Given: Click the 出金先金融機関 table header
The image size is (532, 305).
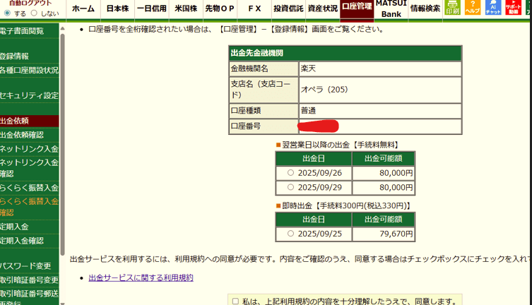Looking at the screenshot, I should pyautogui.click(x=345, y=53).
